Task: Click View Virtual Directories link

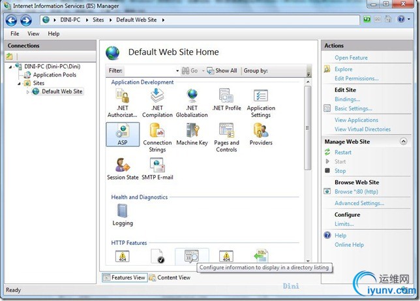Action: click(363, 129)
